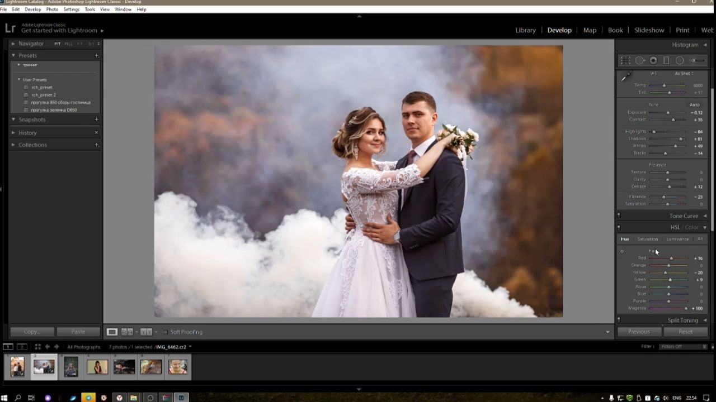Pick the White Balance eyedropper tool
The width and height of the screenshot is (716, 402).
(x=627, y=76)
